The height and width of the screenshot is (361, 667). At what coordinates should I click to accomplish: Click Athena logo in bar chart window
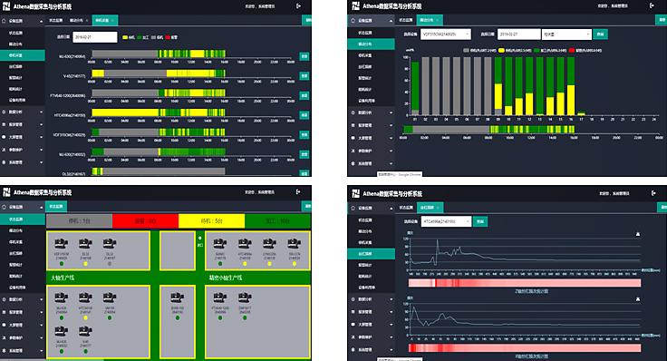(x=355, y=6)
